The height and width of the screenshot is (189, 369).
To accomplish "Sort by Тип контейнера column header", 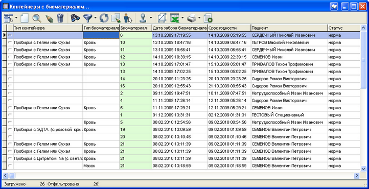I will click(x=48, y=28).
